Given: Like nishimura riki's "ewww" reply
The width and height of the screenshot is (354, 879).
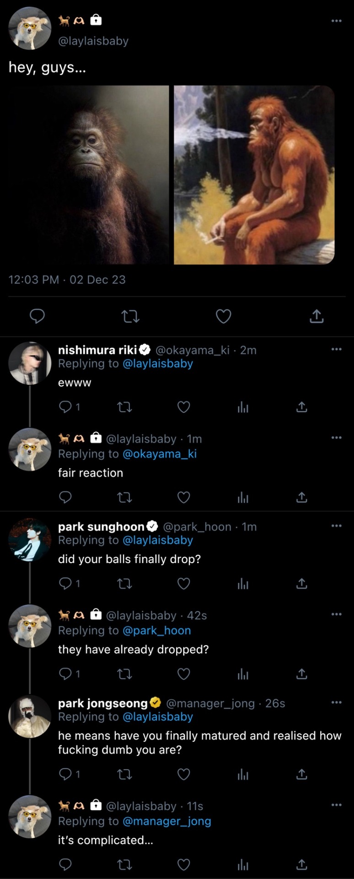Looking at the screenshot, I should (183, 407).
